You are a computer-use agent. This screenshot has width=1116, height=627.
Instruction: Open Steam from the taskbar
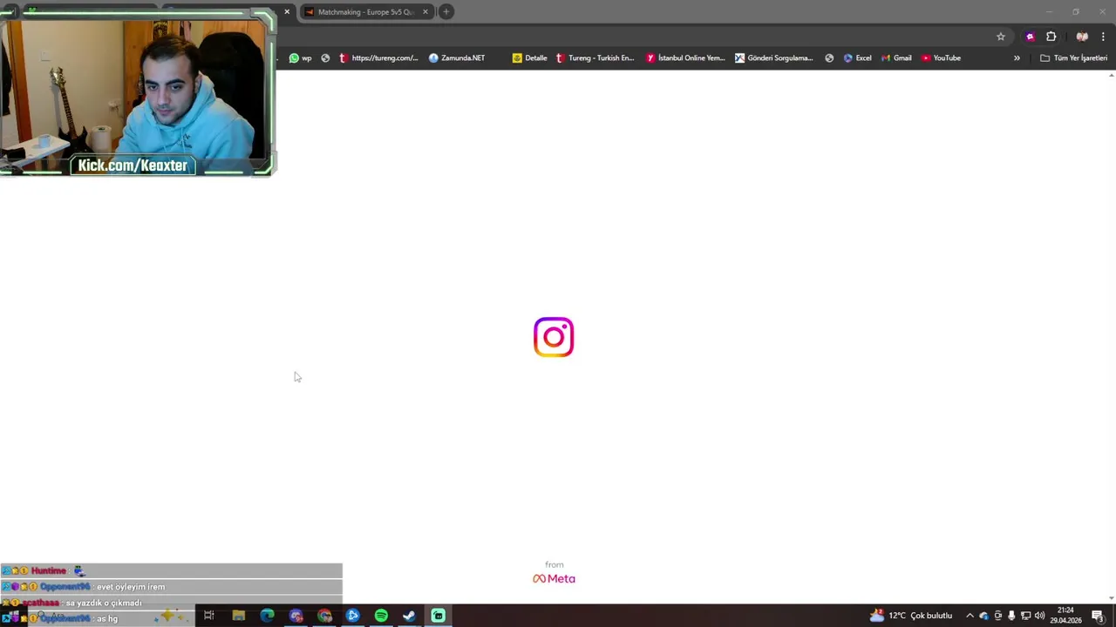click(409, 616)
